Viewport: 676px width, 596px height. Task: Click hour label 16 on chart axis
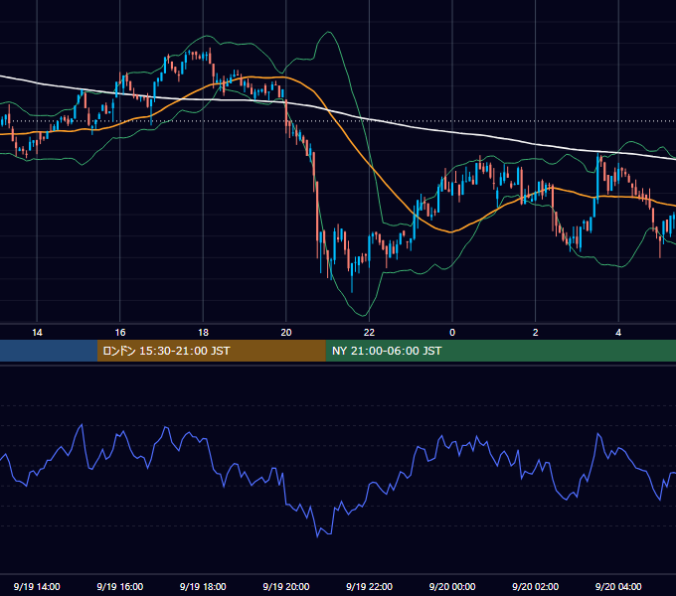[x=120, y=333]
